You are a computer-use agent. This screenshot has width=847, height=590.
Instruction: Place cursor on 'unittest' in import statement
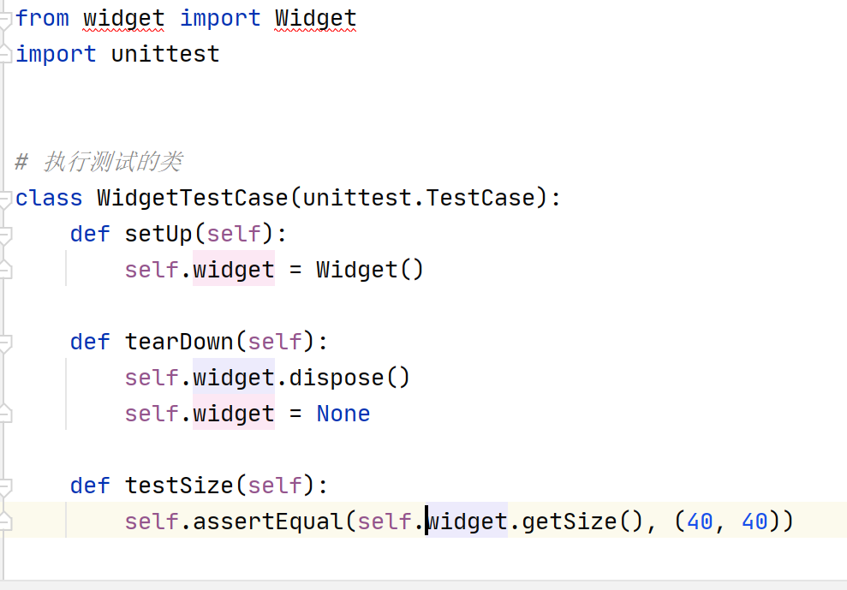coord(165,54)
